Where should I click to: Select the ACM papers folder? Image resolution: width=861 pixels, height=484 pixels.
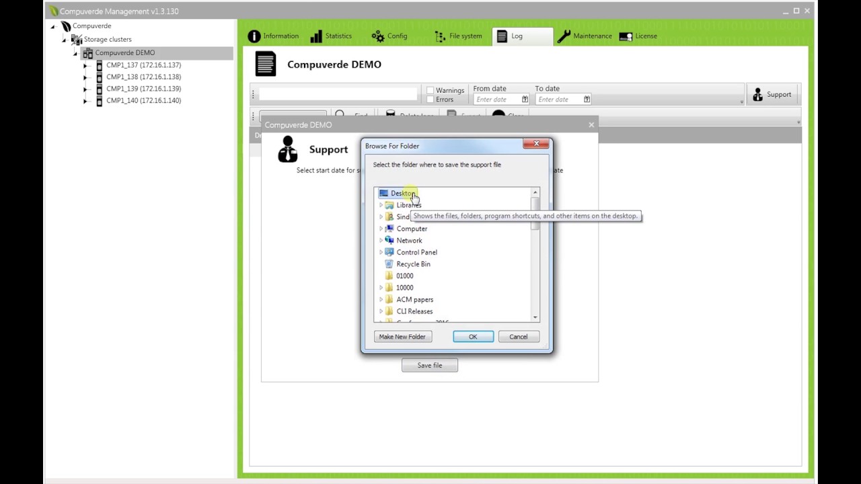tap(414, 299)
